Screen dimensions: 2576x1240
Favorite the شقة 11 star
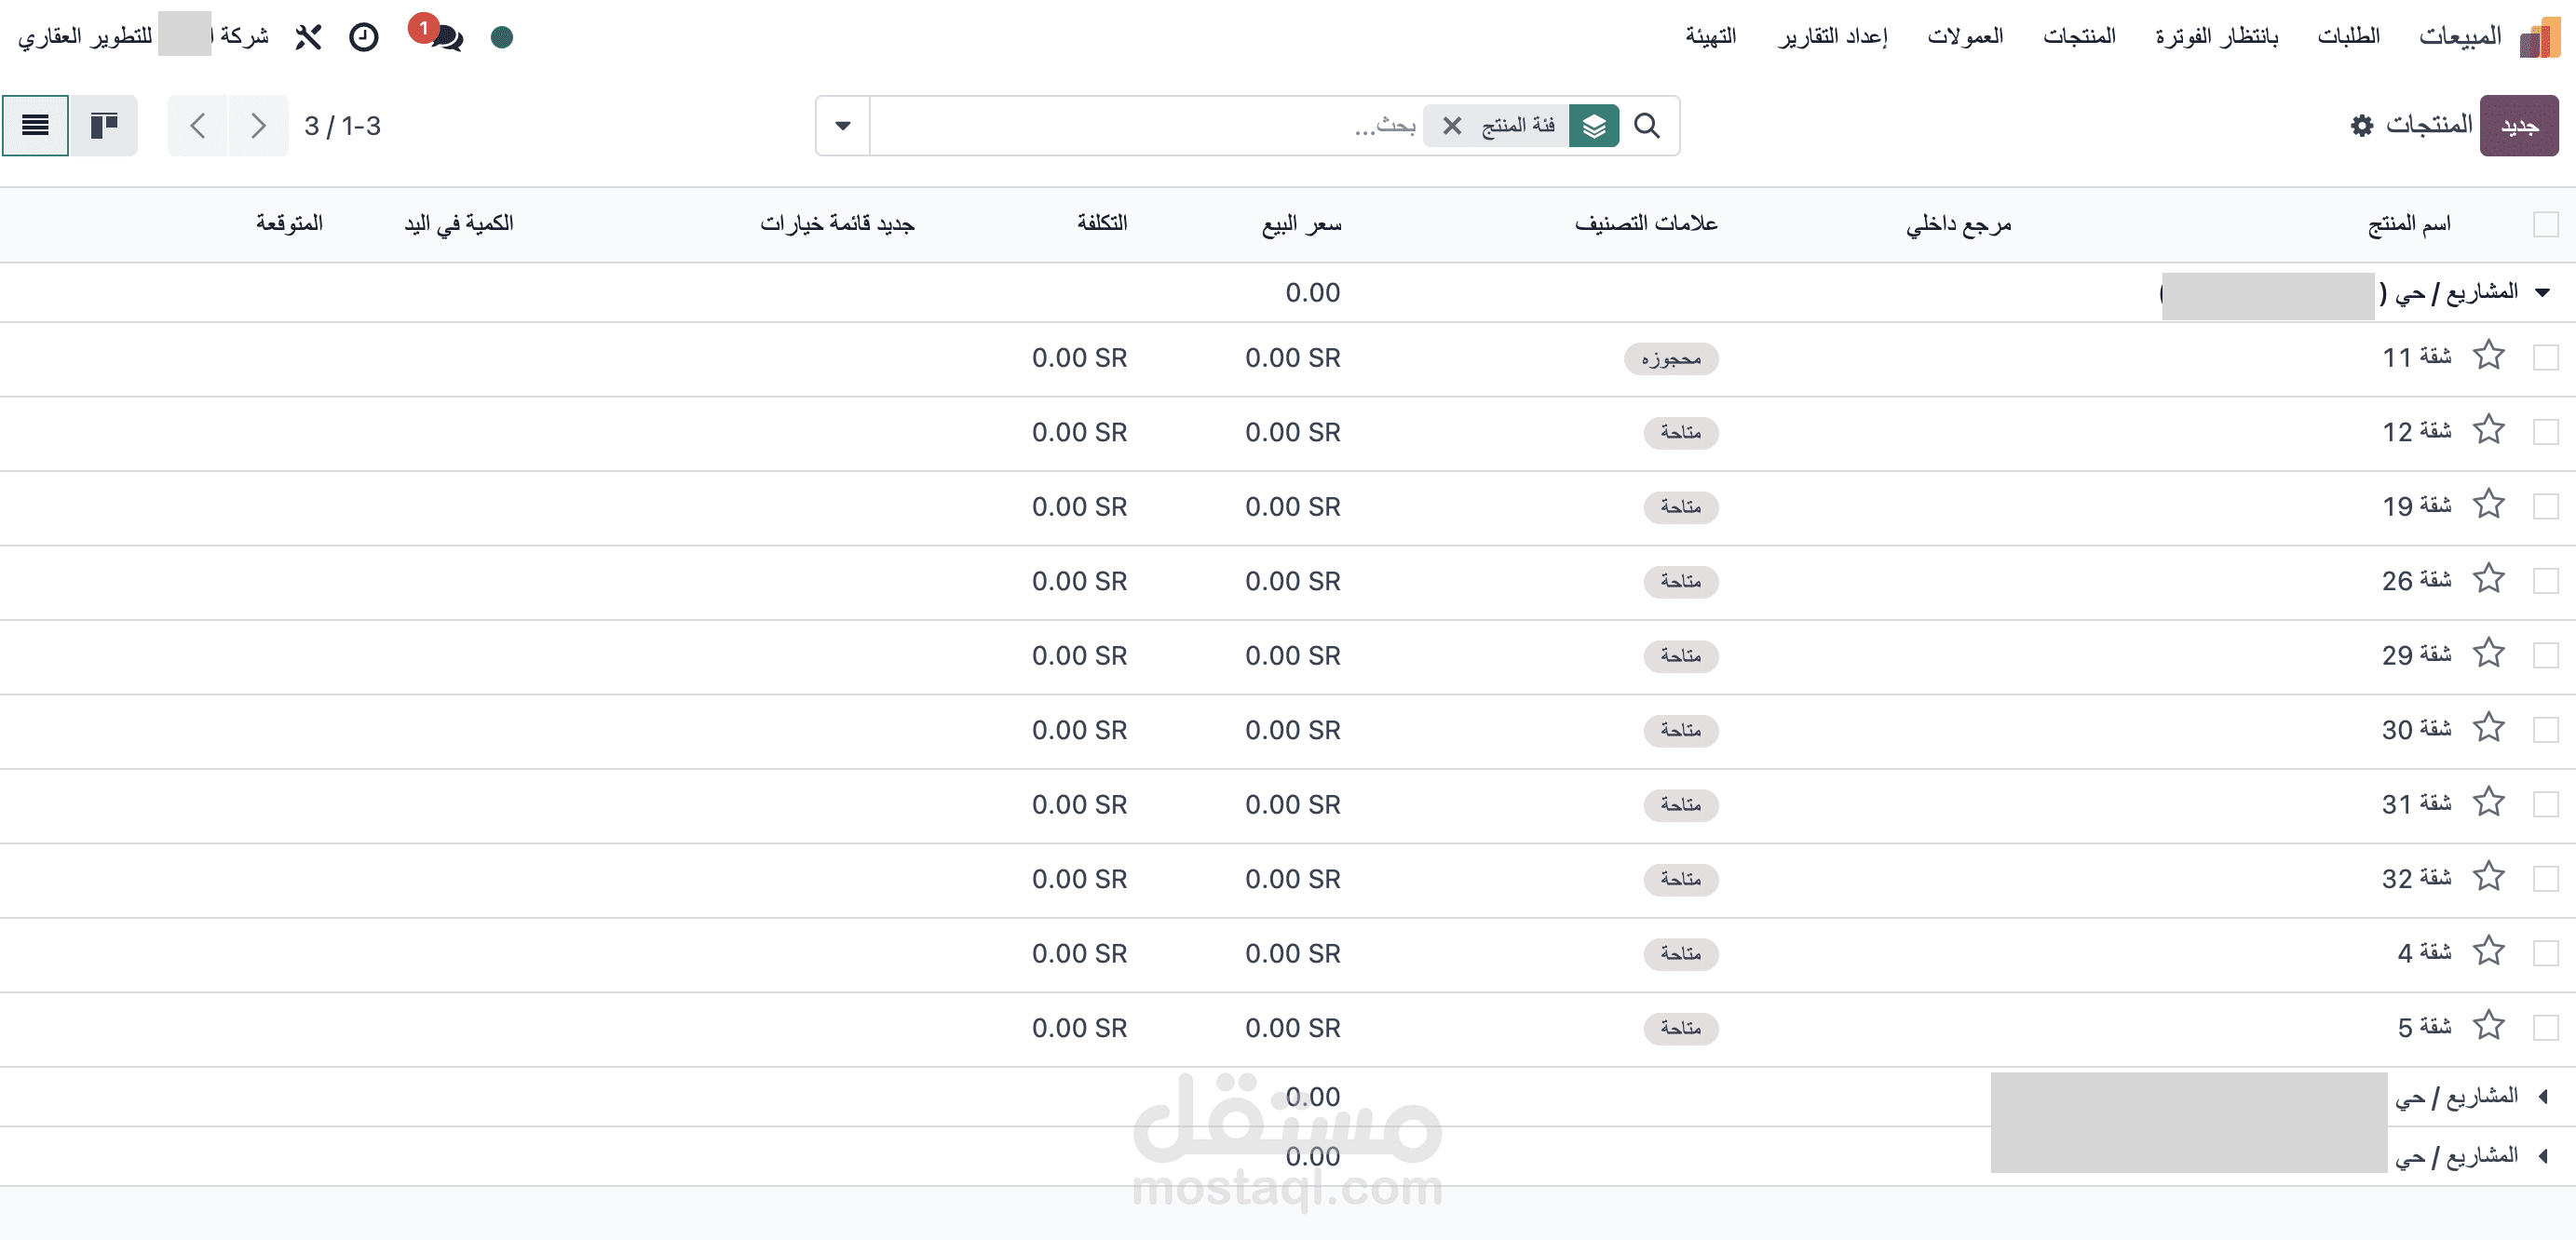coord(2488,356)
